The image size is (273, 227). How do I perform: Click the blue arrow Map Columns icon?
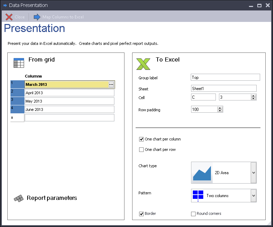click(37, 17)
